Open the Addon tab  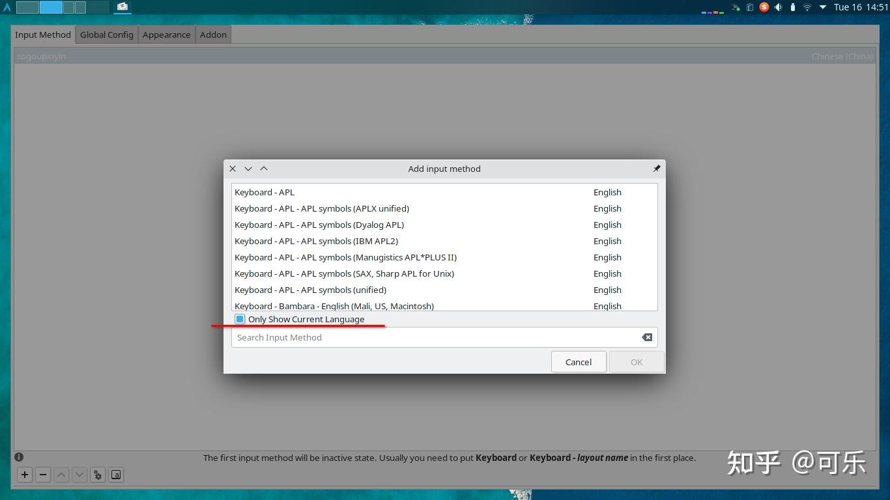[213, 35]
